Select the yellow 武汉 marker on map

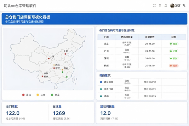[54, 65]
